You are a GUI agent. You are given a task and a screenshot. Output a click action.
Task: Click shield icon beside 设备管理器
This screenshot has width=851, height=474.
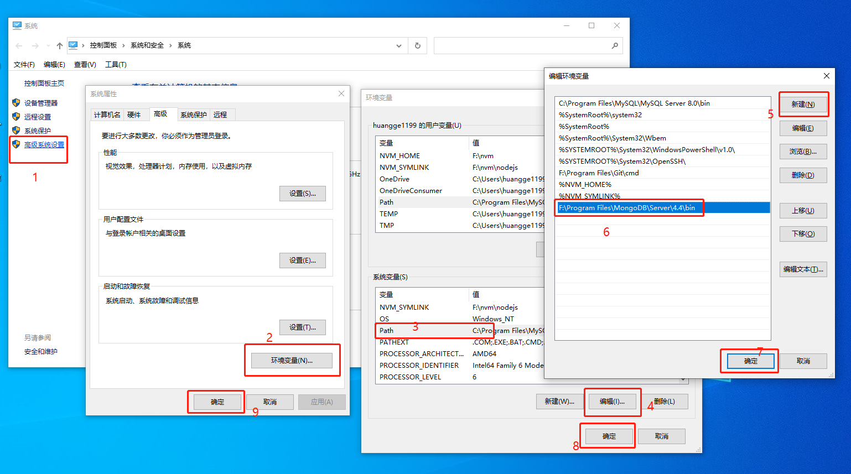pyautogui.click(x=16, y=103)
